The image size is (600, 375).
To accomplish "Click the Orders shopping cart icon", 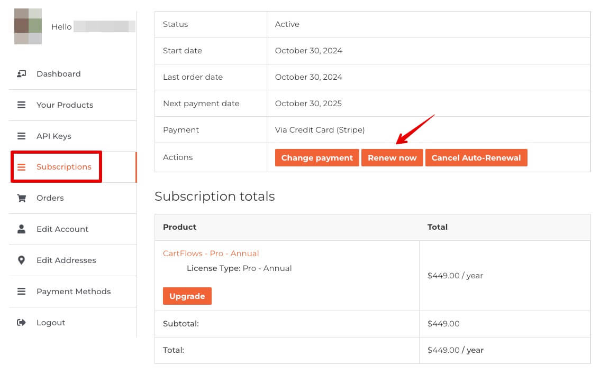I will click(x=21, y=198).
